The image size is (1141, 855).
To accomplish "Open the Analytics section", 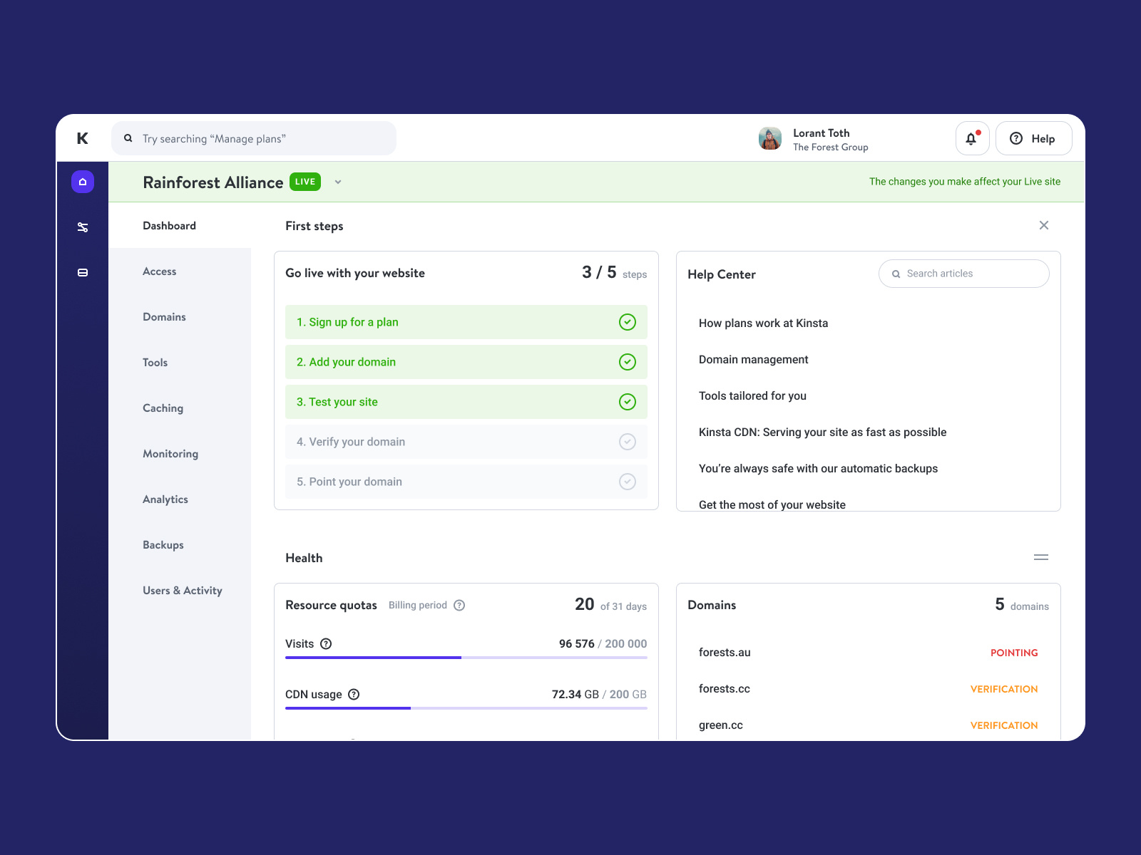I will 165,499.
